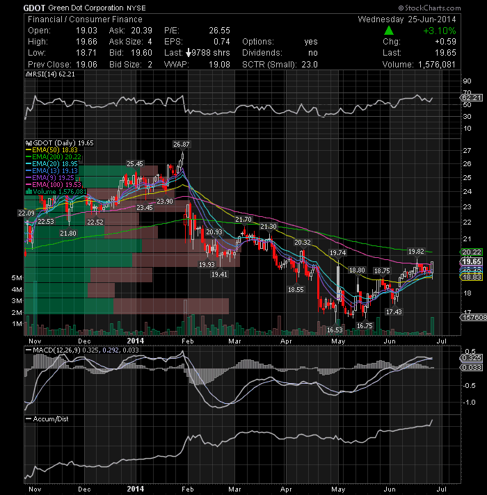Click the 19.82 June high label

tap(416, 252)
